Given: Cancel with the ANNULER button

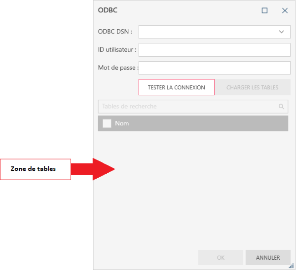Looking at the screenshot, I should point(268,258).
